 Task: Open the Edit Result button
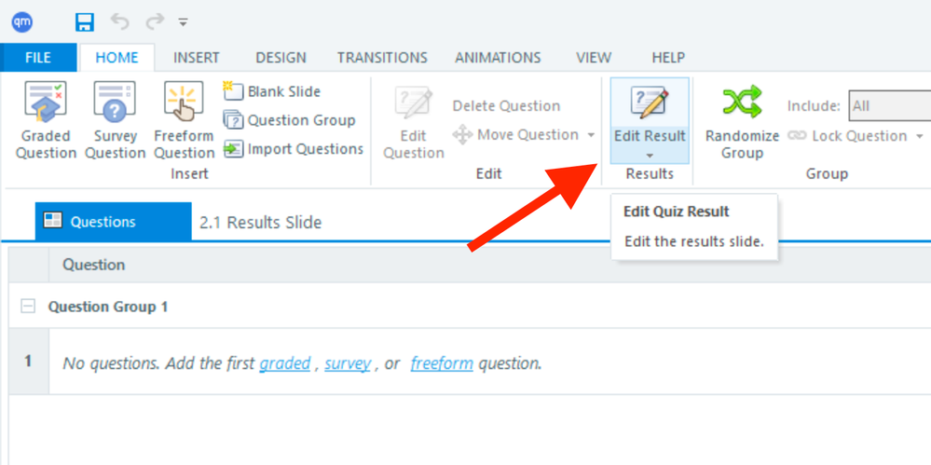(650, 119)
